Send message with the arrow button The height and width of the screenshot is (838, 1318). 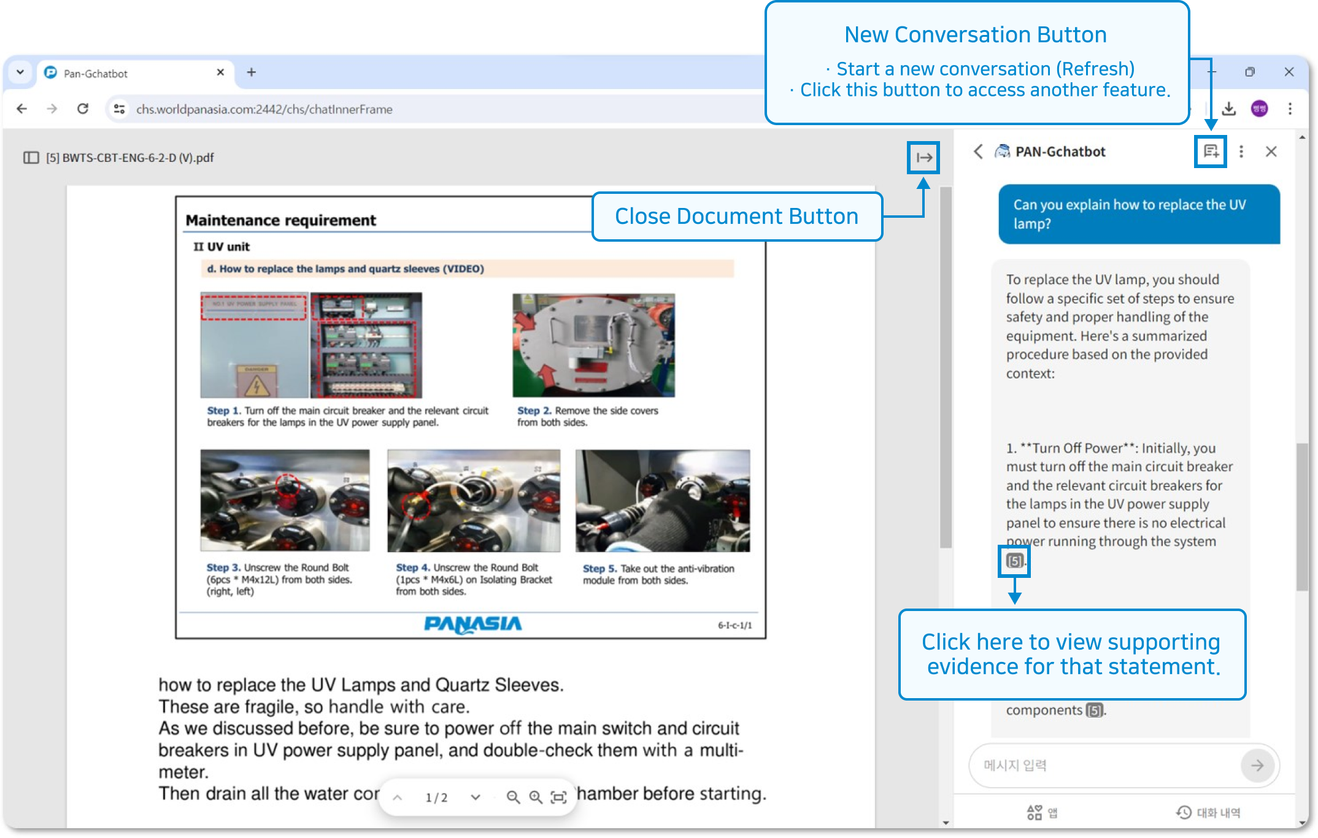tap(1257, 766)
